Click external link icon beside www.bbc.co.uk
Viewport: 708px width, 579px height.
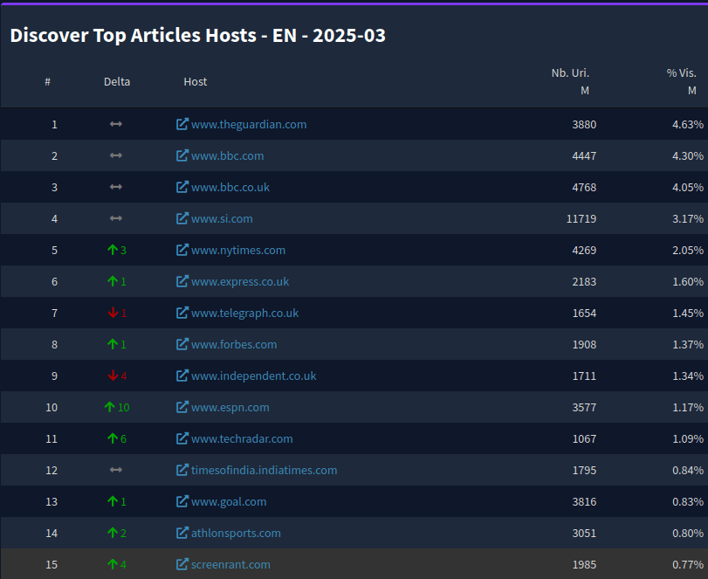click(x=182, y=187)
